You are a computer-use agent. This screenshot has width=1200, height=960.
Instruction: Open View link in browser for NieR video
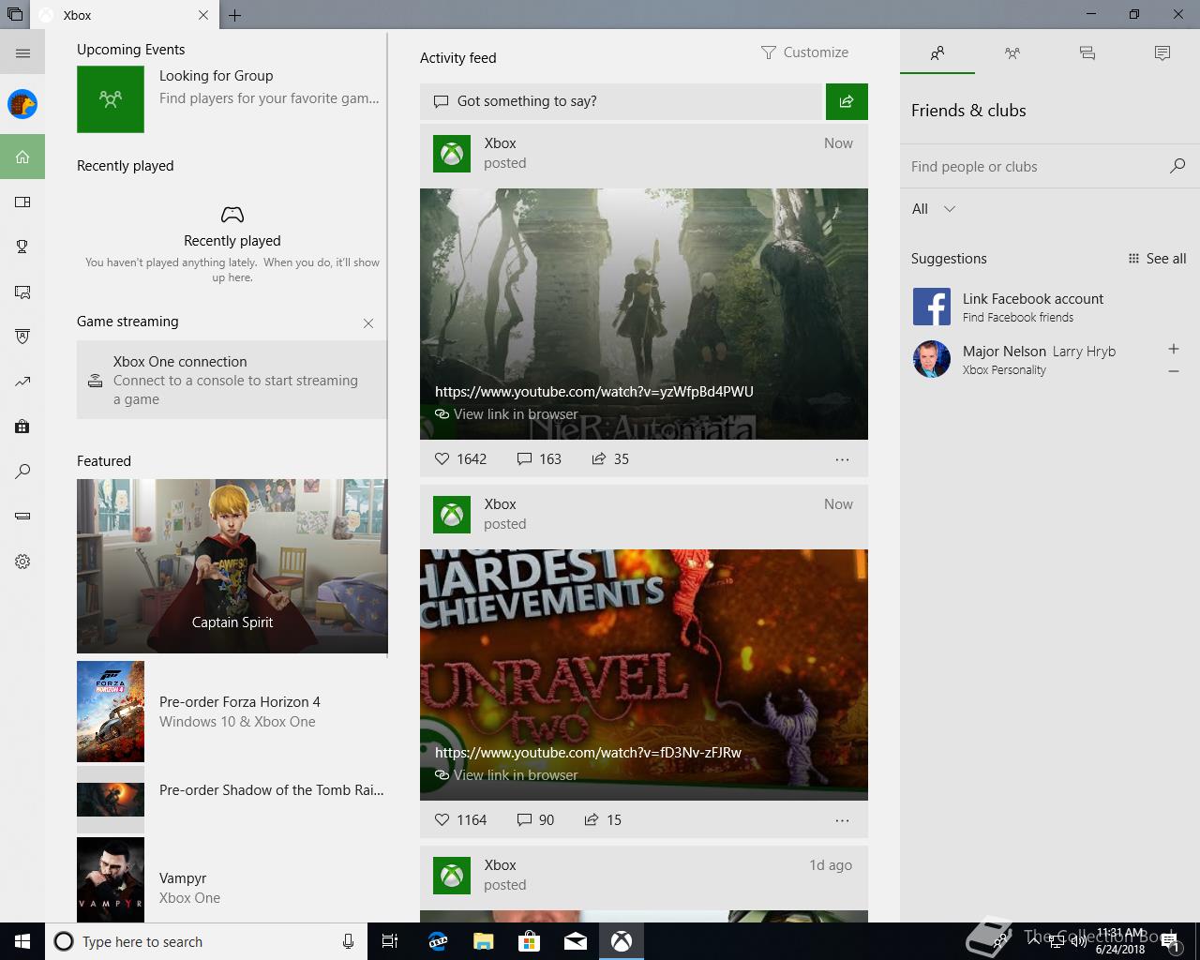pos(506,414)
